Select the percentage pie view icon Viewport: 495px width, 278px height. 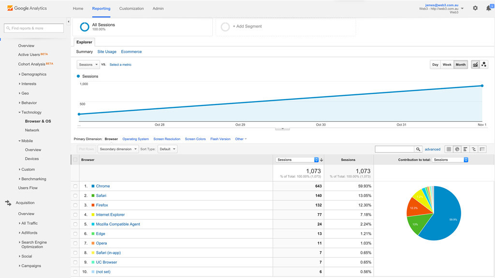pyautogui.click(x=457, y=149)
